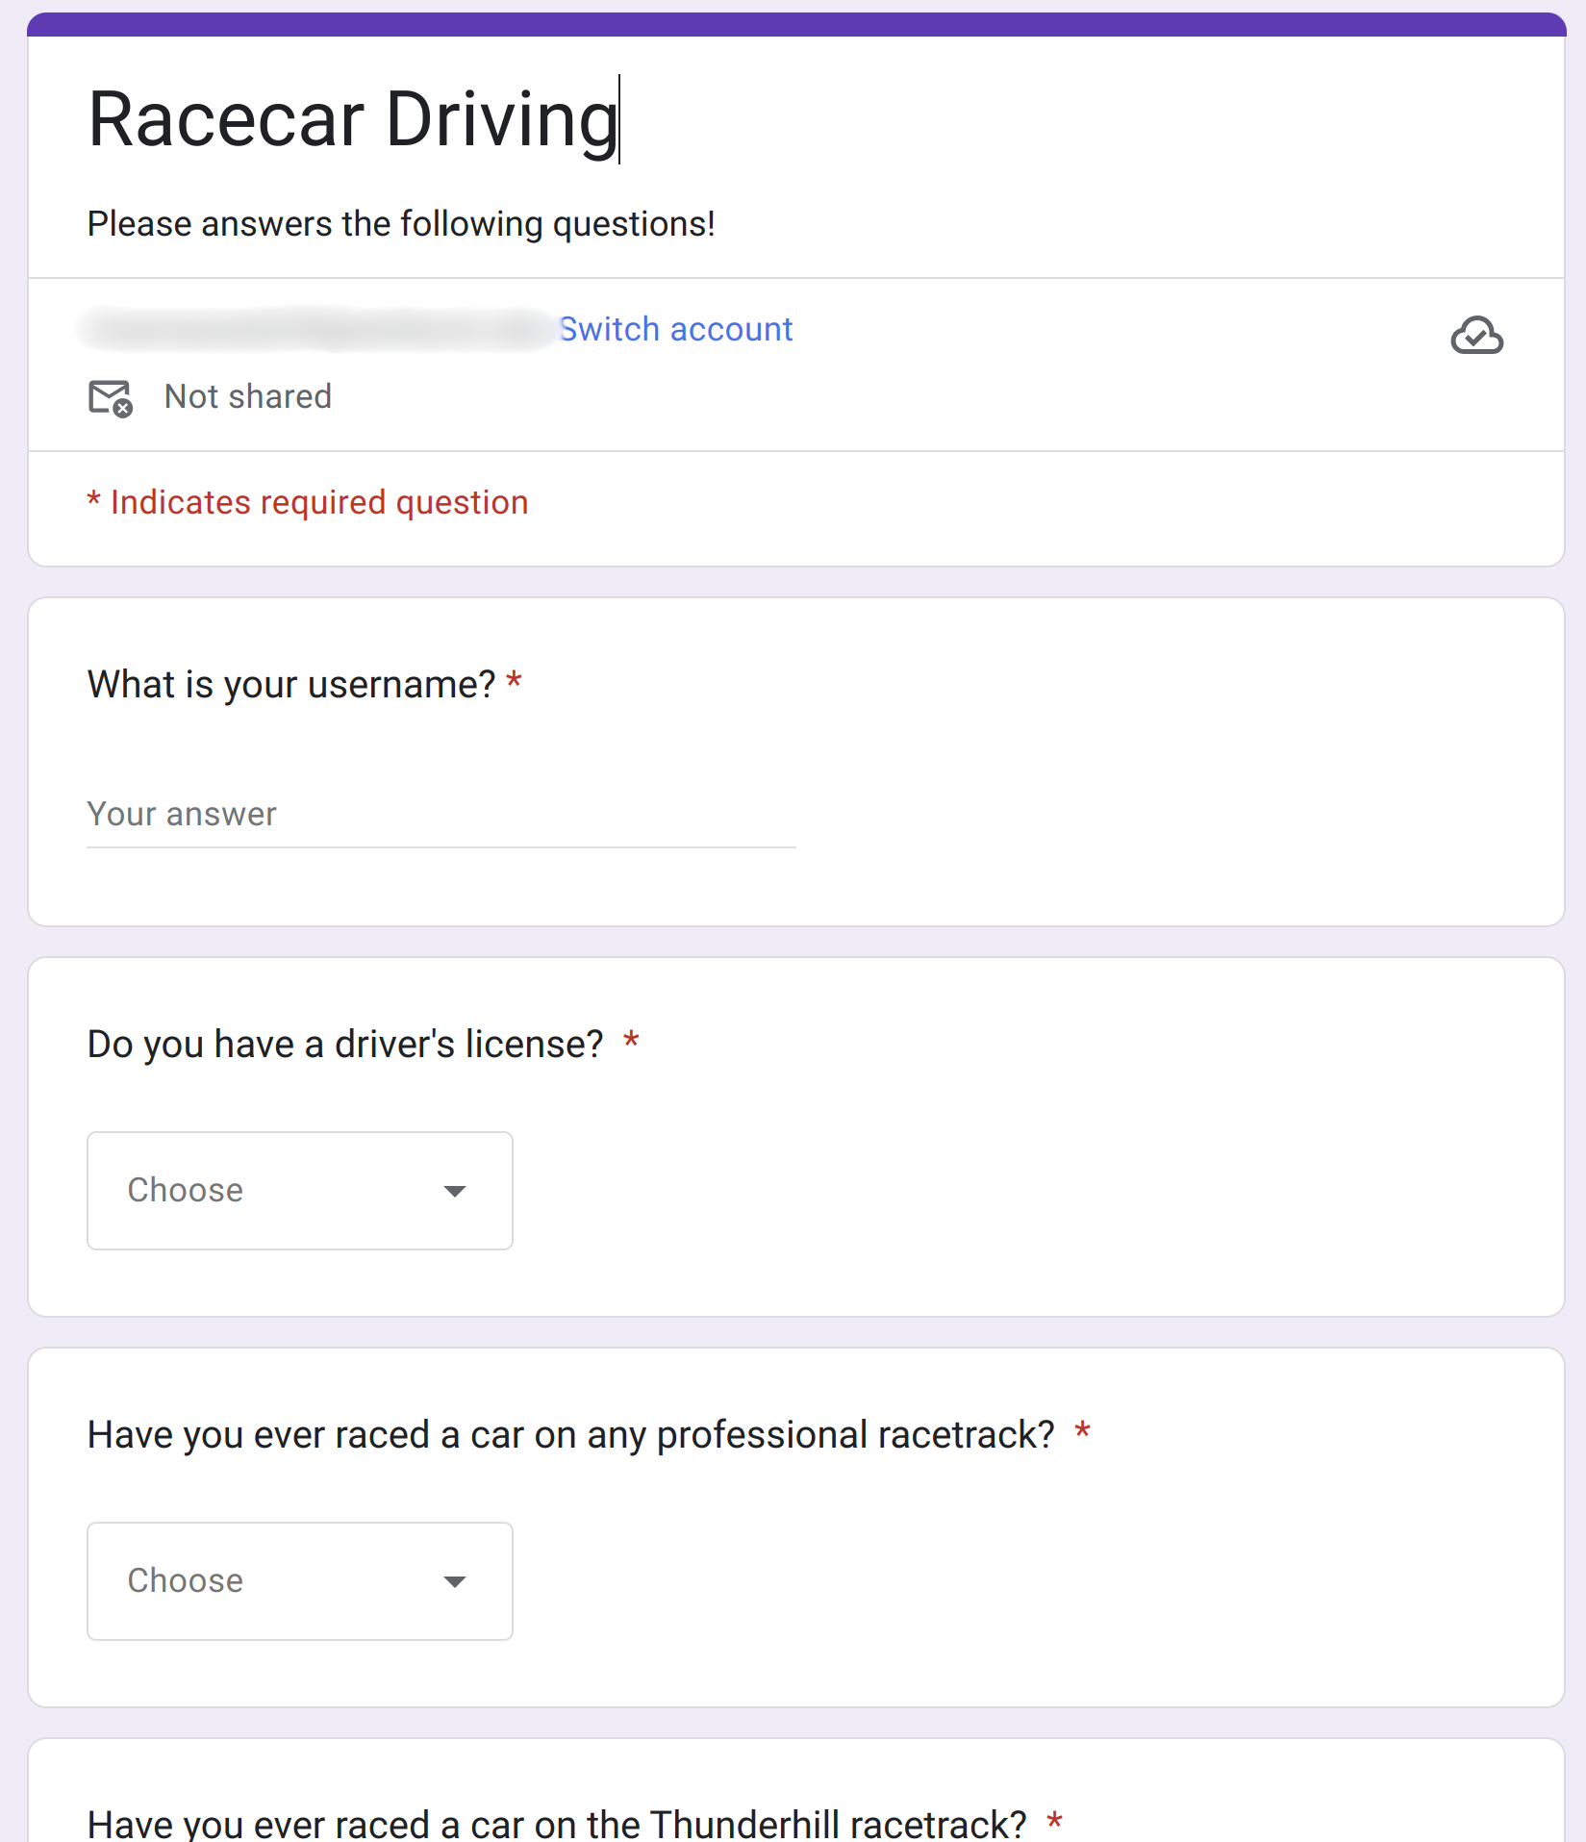The height and width of the screenshot is (1842, 1586).
Task: Click the envelope not-shared icon
Action: (x=111, y=397)
